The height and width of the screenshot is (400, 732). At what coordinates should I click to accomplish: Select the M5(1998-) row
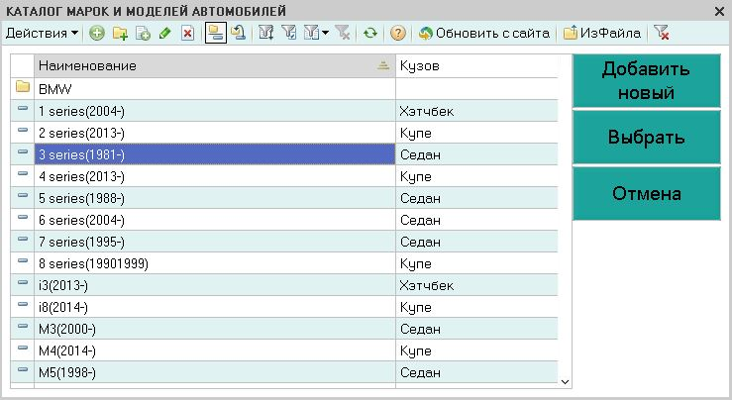[x=284, y=372]
